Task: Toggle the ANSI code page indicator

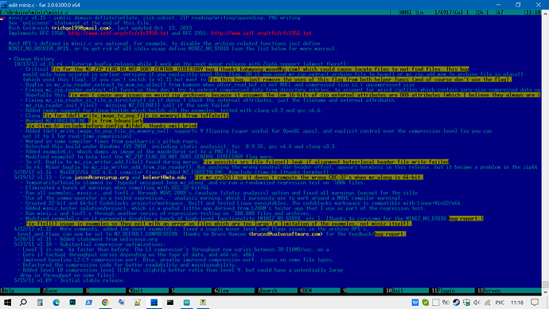Action: coord(406,12)
